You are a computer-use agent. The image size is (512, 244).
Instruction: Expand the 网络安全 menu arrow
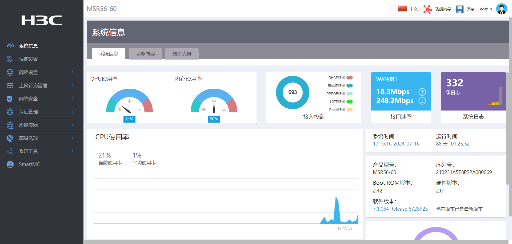[x=73, y=99]
